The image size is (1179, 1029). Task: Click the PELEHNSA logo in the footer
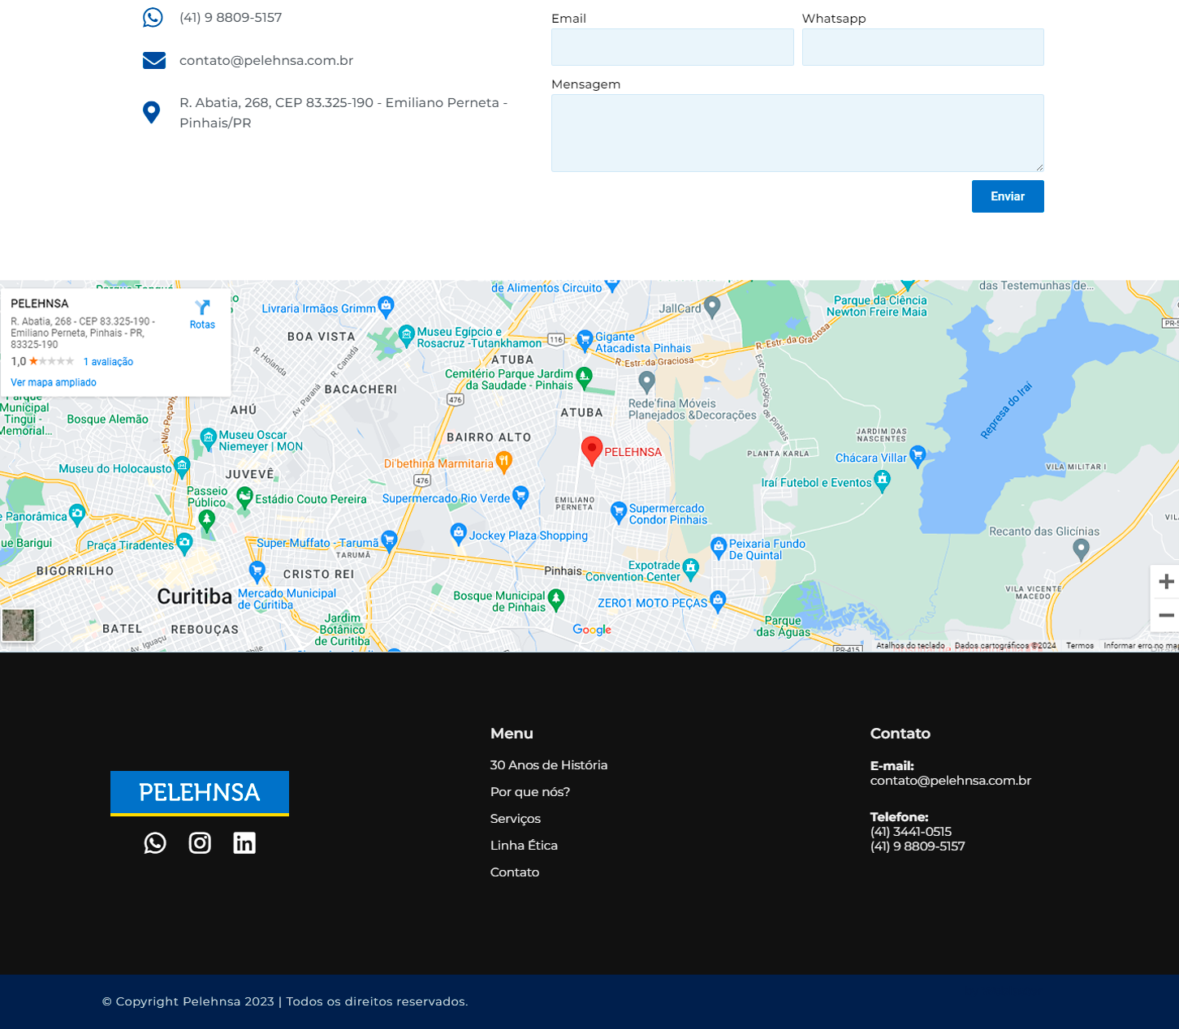[200, 793]
